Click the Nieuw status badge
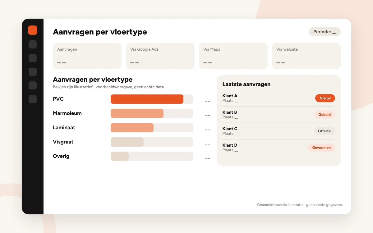373x233 pixels. point(325,98)
